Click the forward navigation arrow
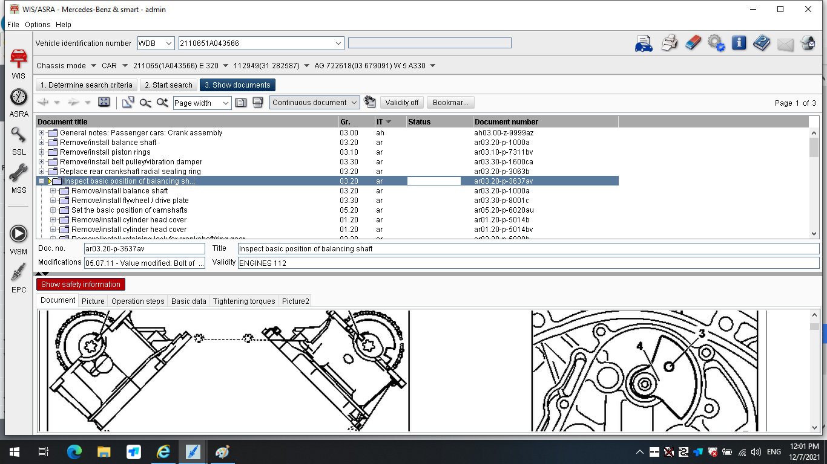Viewport: 827px width, 464px height. [74, 103]
